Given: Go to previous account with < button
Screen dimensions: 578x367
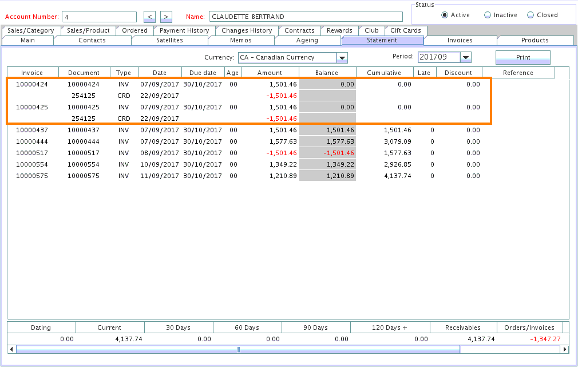Looking at the screenshot, I should 149,17.
